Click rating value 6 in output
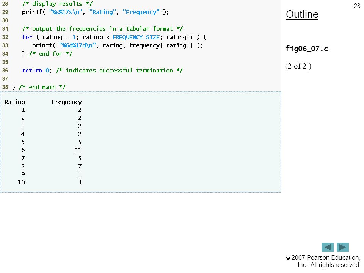The width and height of the screenshot is (364, 273). (23, 150)
